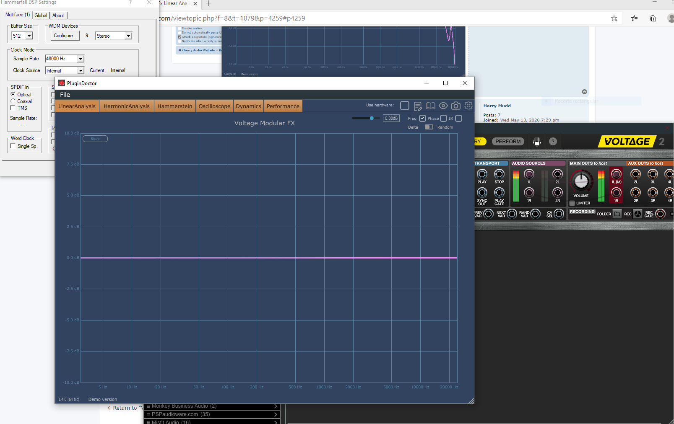The width and height of the screenshot is (674, 424).
Task: Click the Store button on the graph
Action: click(x=95, y=139)
